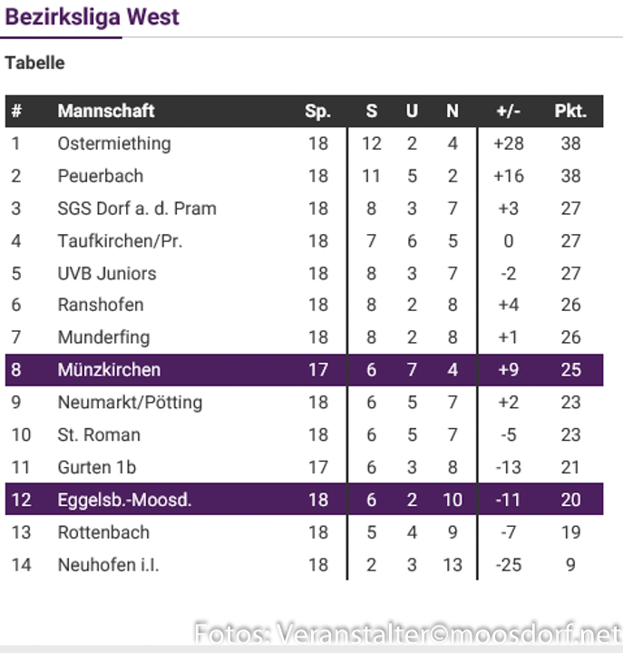This screenshot has width=623, height=653.
Task: Click the Pkt. column header
Action: coord(570,112)
